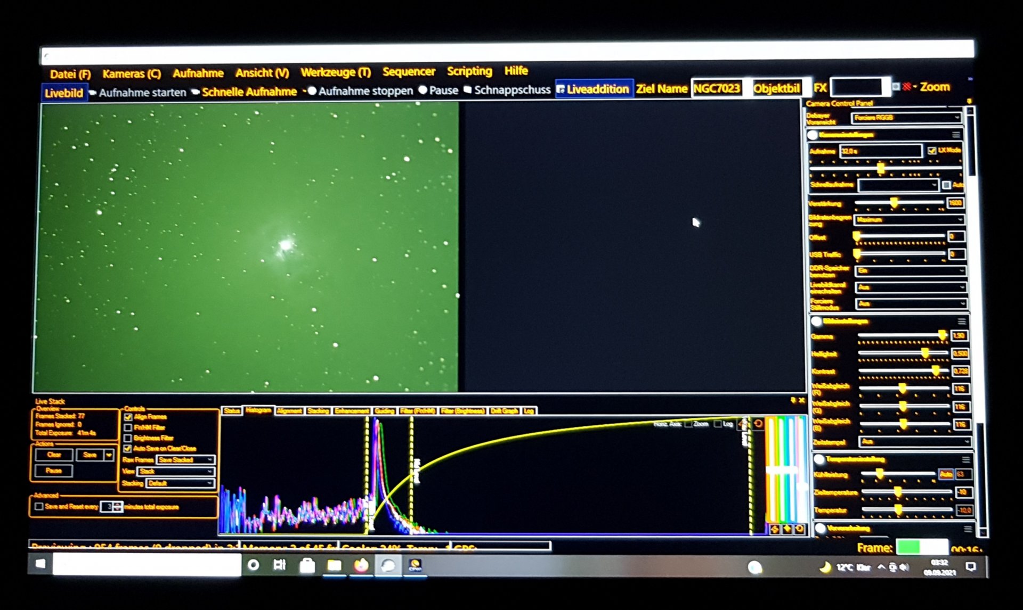Click the Livebild toolbar button

64,93
